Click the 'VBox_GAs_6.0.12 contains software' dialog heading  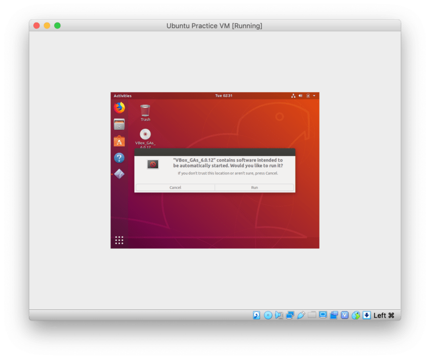(228, 163)
